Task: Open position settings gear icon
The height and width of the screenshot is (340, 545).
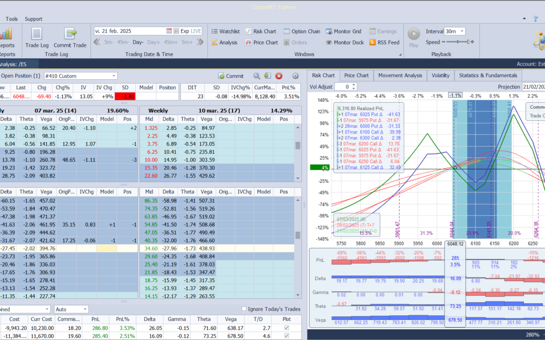Action: [296, 76]
